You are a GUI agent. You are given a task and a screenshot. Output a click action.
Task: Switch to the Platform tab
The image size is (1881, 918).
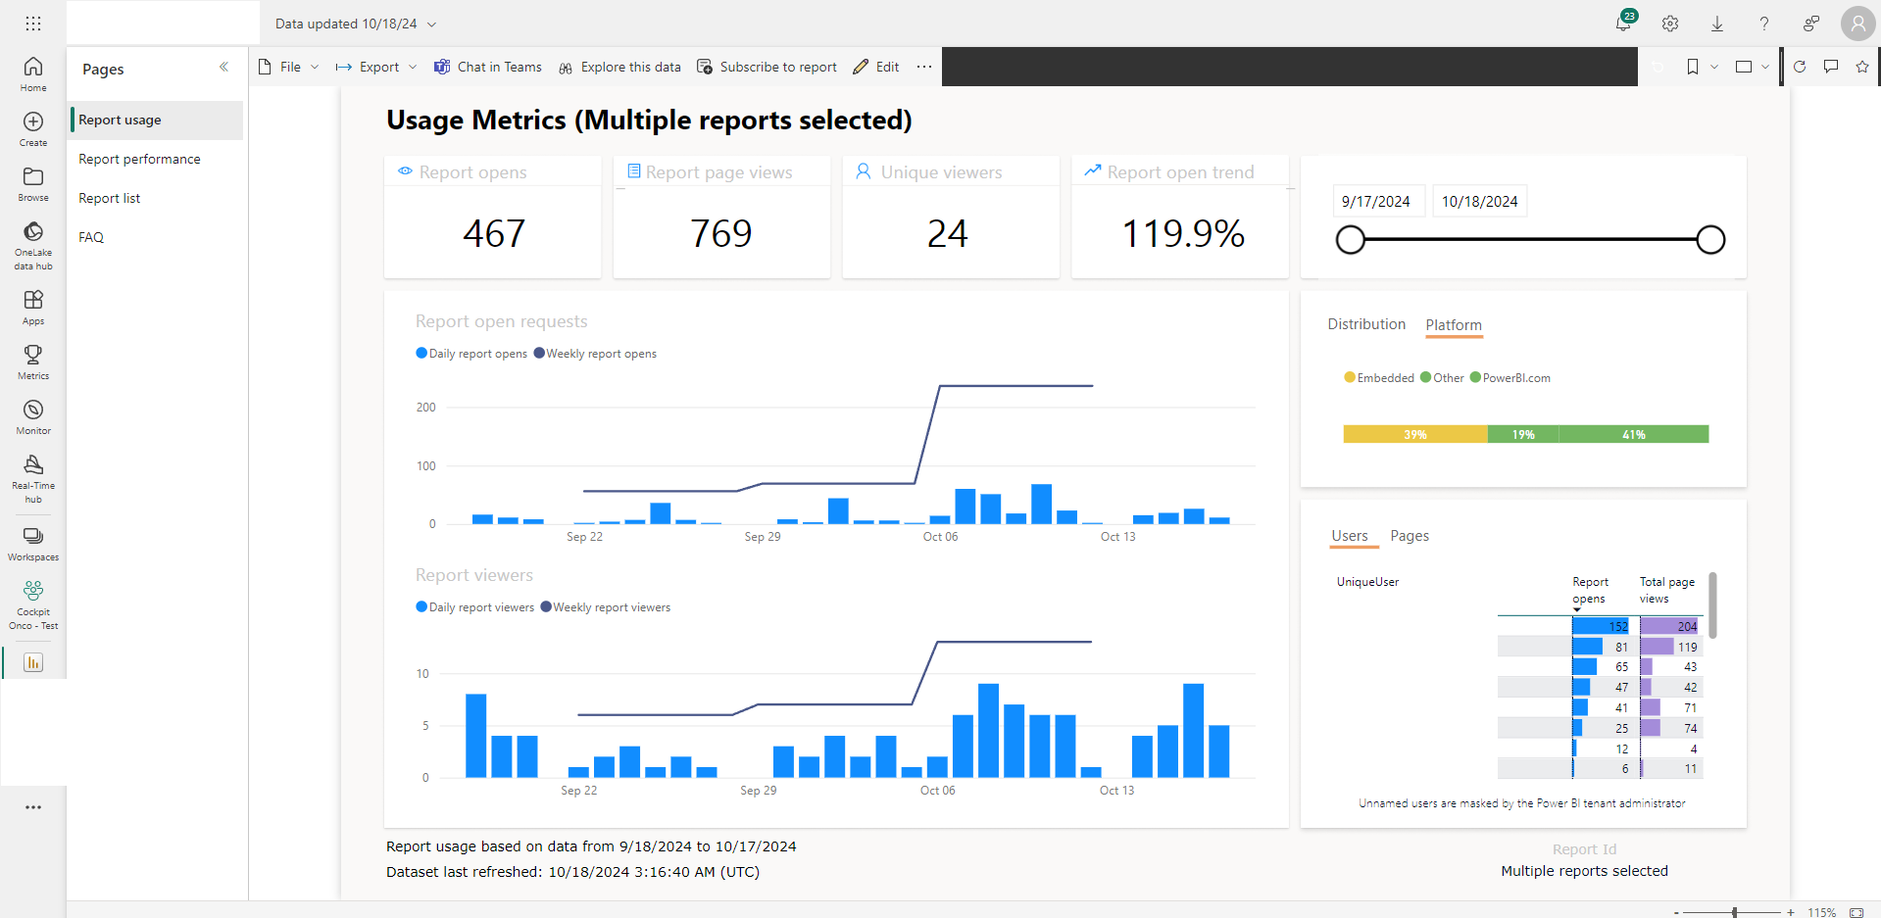1454,325
